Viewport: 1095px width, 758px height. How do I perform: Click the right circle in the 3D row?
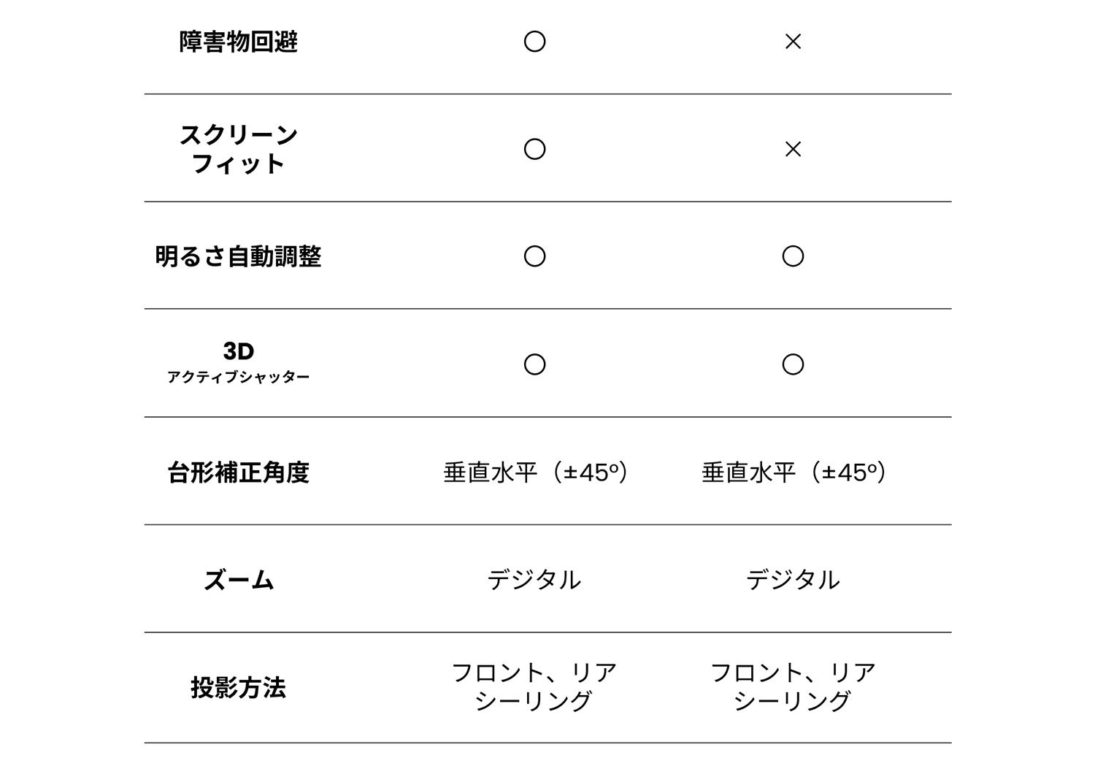pos(793,364)
